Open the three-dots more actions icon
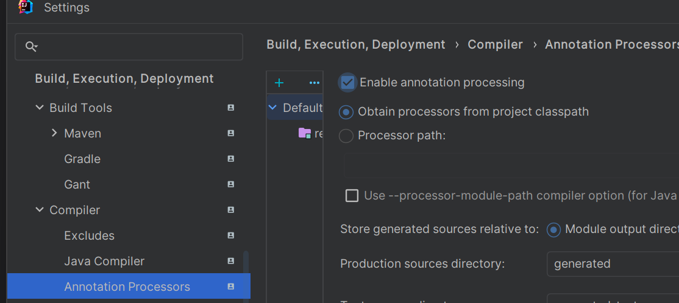 point(315,83)
